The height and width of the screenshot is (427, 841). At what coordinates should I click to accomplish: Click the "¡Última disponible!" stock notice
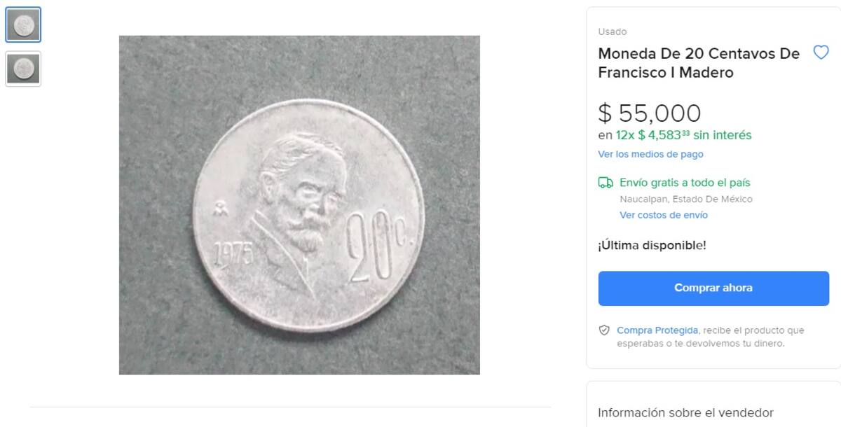coord(652,246)
